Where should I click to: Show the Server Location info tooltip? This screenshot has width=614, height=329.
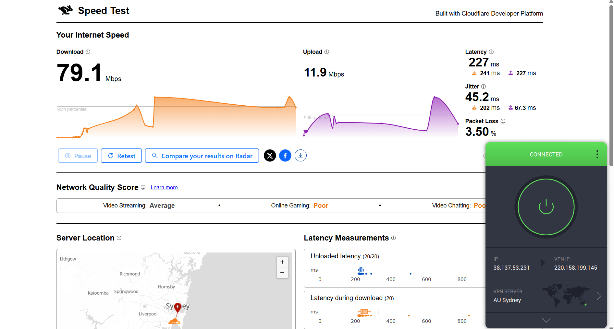point(119,238)
